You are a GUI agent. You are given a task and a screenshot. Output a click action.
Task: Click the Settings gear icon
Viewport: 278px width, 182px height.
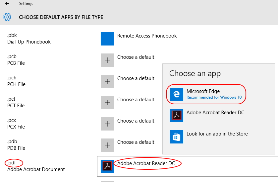click(7, 17)
